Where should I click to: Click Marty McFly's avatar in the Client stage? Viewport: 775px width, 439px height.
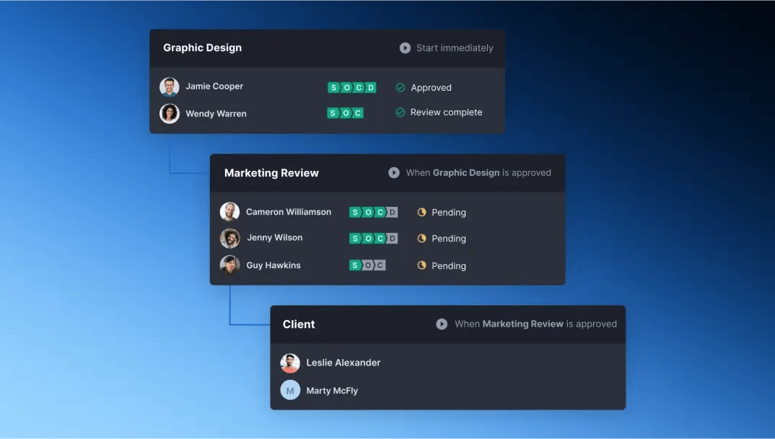tap(290, 390)
